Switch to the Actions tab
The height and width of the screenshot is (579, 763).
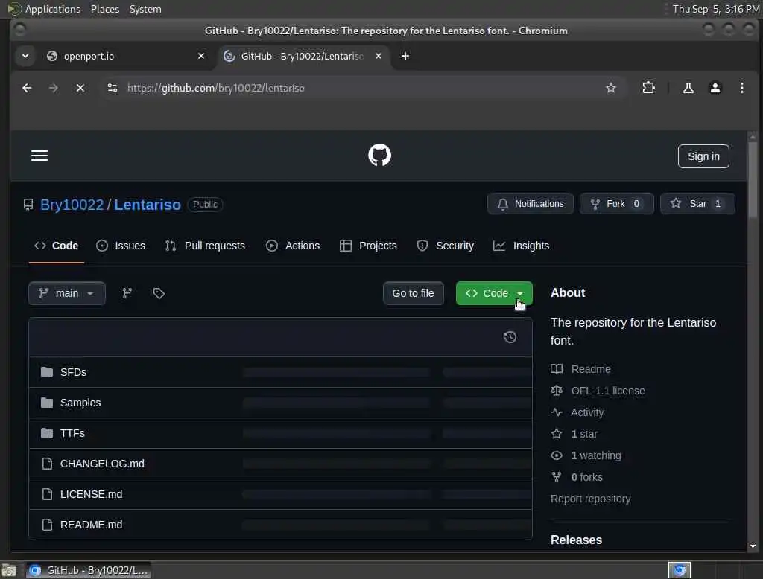pos(293,246)
